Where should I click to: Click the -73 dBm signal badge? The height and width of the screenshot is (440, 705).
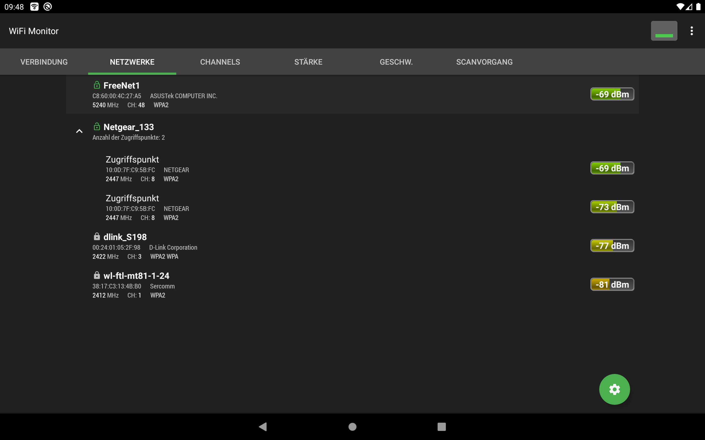click(x=612, y=207)
